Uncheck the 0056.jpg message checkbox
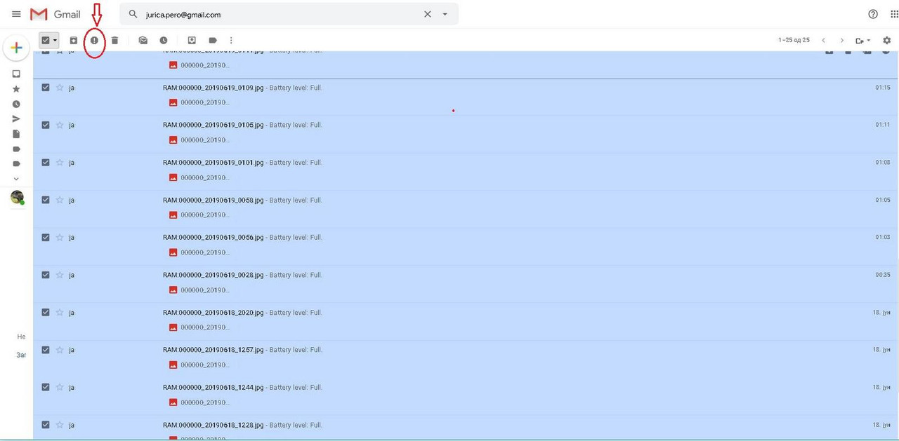Viewport: 899px width, 441px height. pos(46,237)
